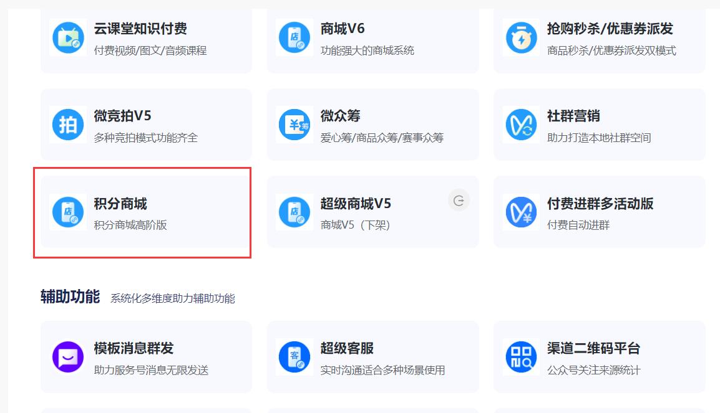Click the text 爱心筹/商品众筹/赛事众筹
720x413 pixels.
382,138
